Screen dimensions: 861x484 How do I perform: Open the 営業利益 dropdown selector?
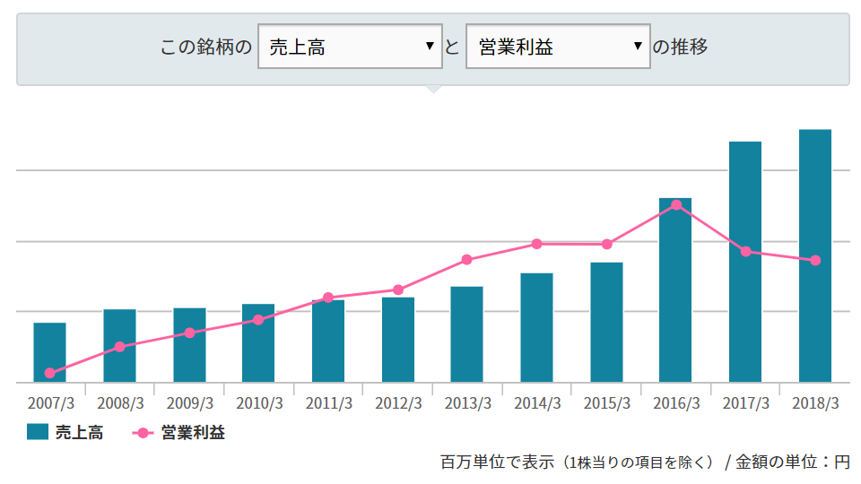[x=558, y=47]
